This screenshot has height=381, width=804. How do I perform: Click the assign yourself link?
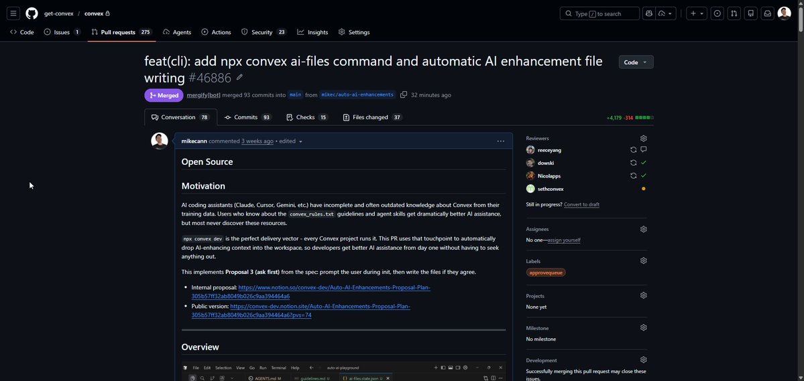click(x=564, y=240)
